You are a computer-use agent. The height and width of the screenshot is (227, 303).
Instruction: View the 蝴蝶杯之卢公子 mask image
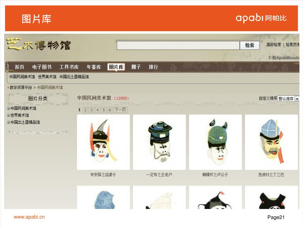pos(215,142)
